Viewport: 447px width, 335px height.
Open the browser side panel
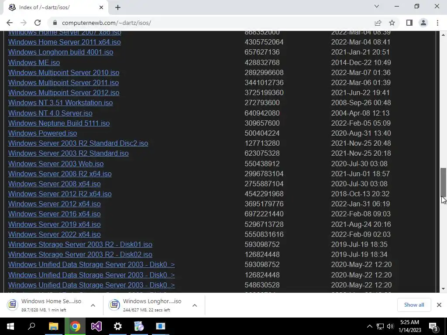pos(409,23)
